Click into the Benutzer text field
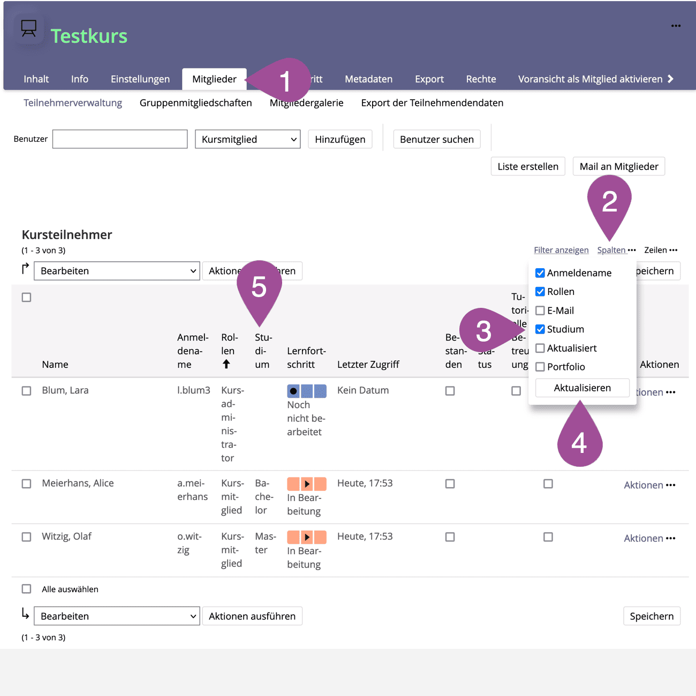This screenshot has height=696, width=696. 120,139
